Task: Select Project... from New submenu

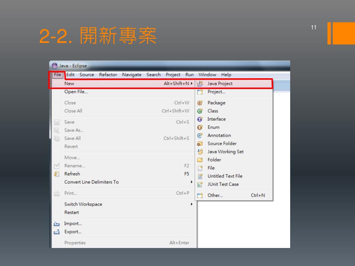Action: pos(234,92)
